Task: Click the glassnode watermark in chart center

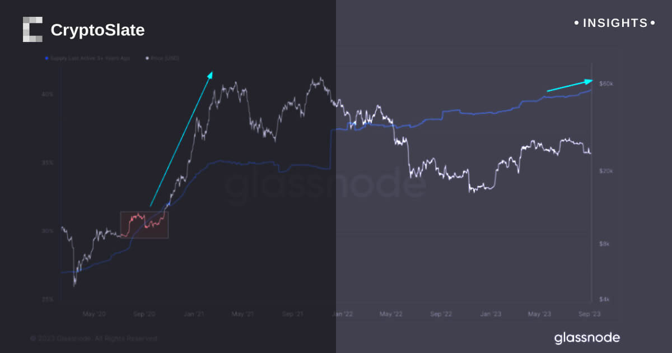Action: tap(325, 185)
